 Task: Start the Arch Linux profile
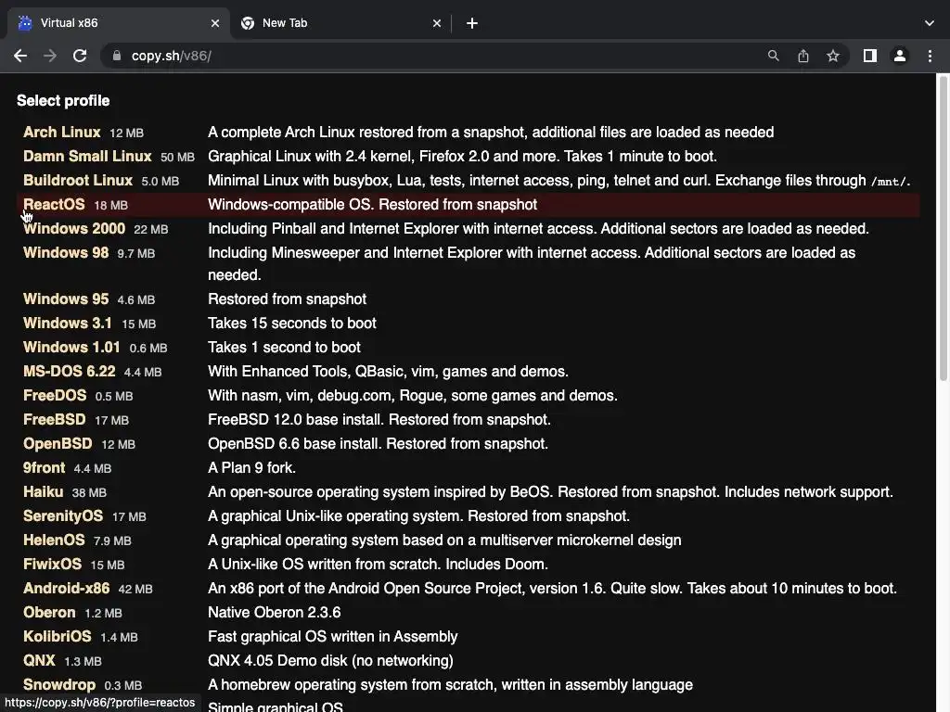pyautogui.click(x=61, y=133)
